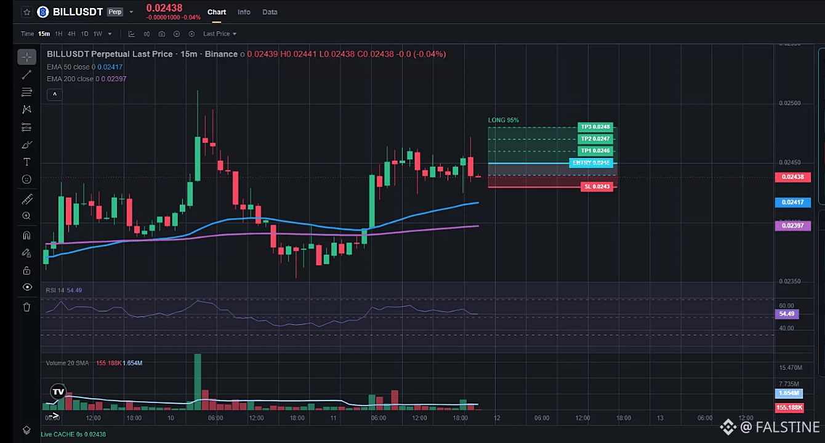The width and height of the screenshot is (825, 443).
Task: Click the 1.654M volume SMA axis tag
Action: click(x=789, y=393)
